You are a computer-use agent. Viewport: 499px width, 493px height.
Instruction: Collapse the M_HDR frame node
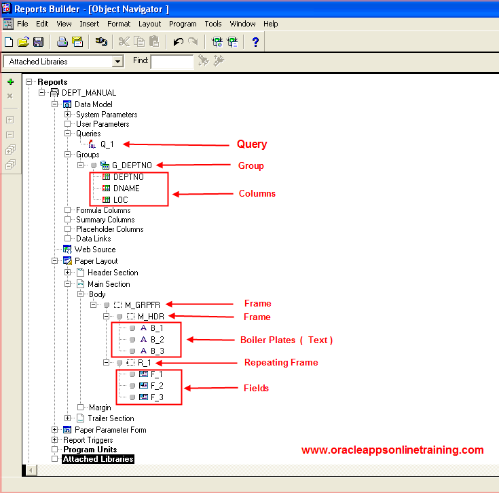tap(107, 316)
